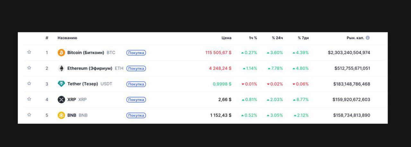Click the Bitcoin coin logo icon
Viewport: 411px width, 147px height.
(61, 53)
